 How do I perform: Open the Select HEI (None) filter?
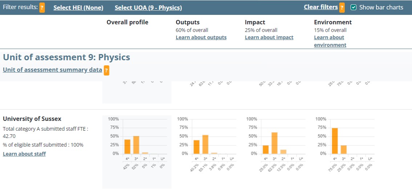click(x=78, y=8)
